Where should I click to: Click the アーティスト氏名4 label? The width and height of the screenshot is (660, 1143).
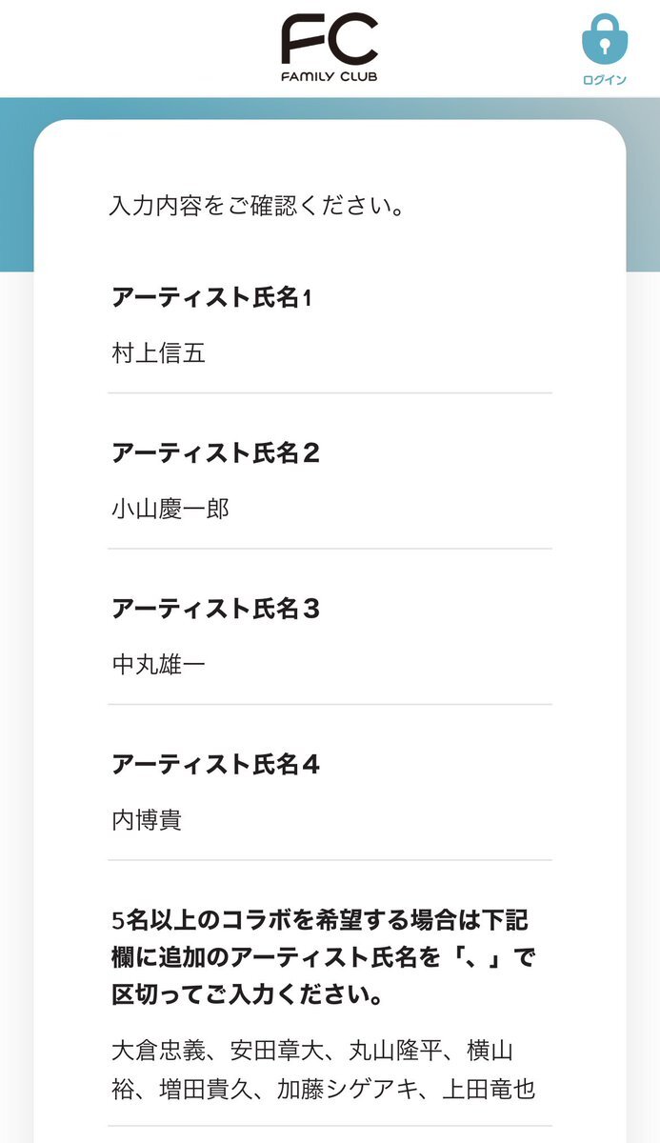pos(215,764)
